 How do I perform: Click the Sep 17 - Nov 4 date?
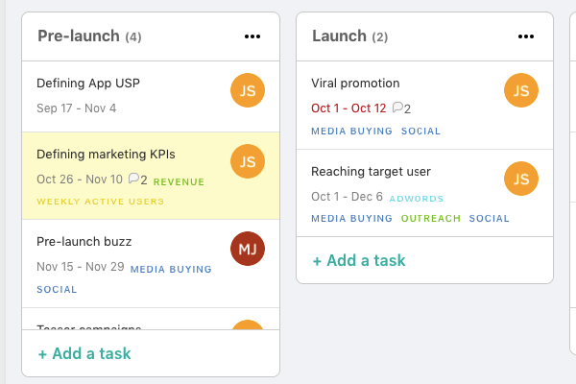tap(77, 108)
